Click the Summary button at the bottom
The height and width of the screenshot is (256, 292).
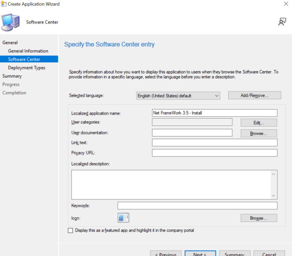235,253
